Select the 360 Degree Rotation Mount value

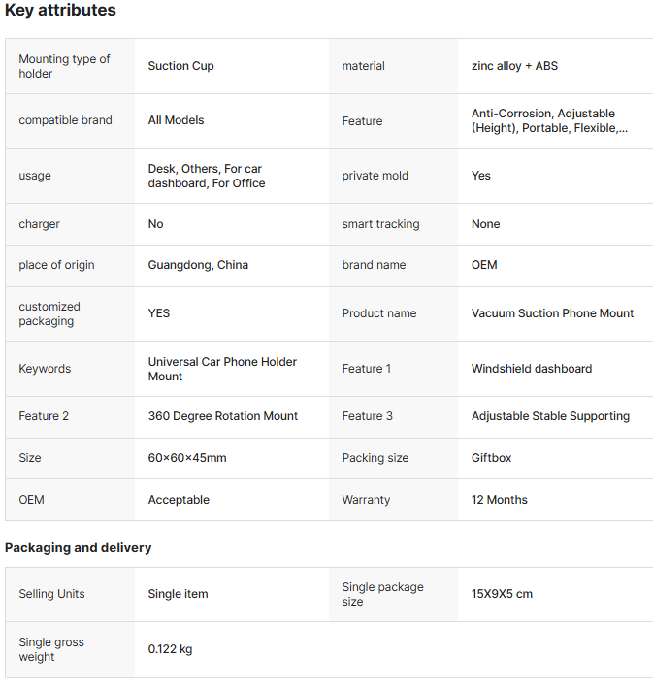coord(223,416)
